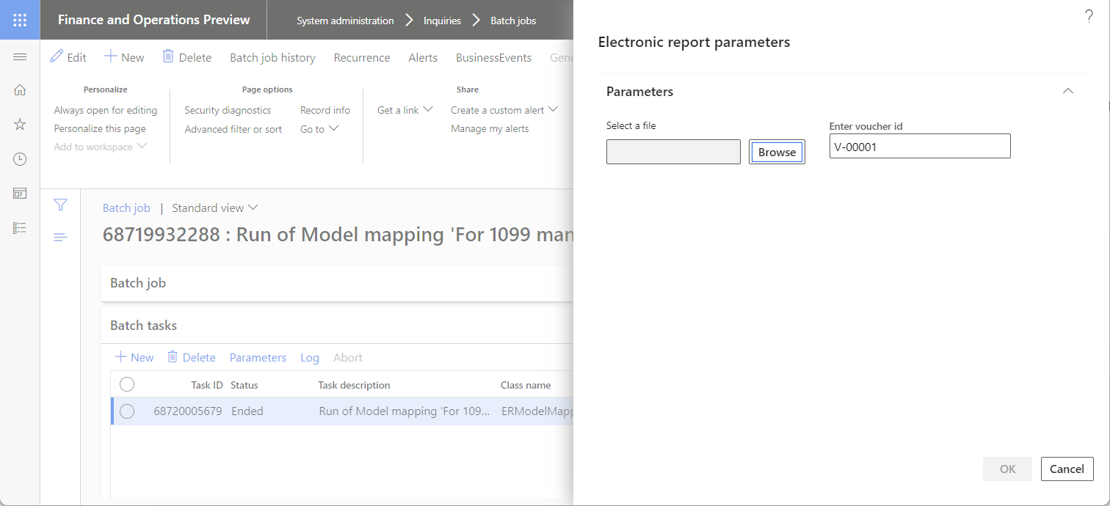
Task: Open the Recurrence menu item
Action: coord(362,57)
